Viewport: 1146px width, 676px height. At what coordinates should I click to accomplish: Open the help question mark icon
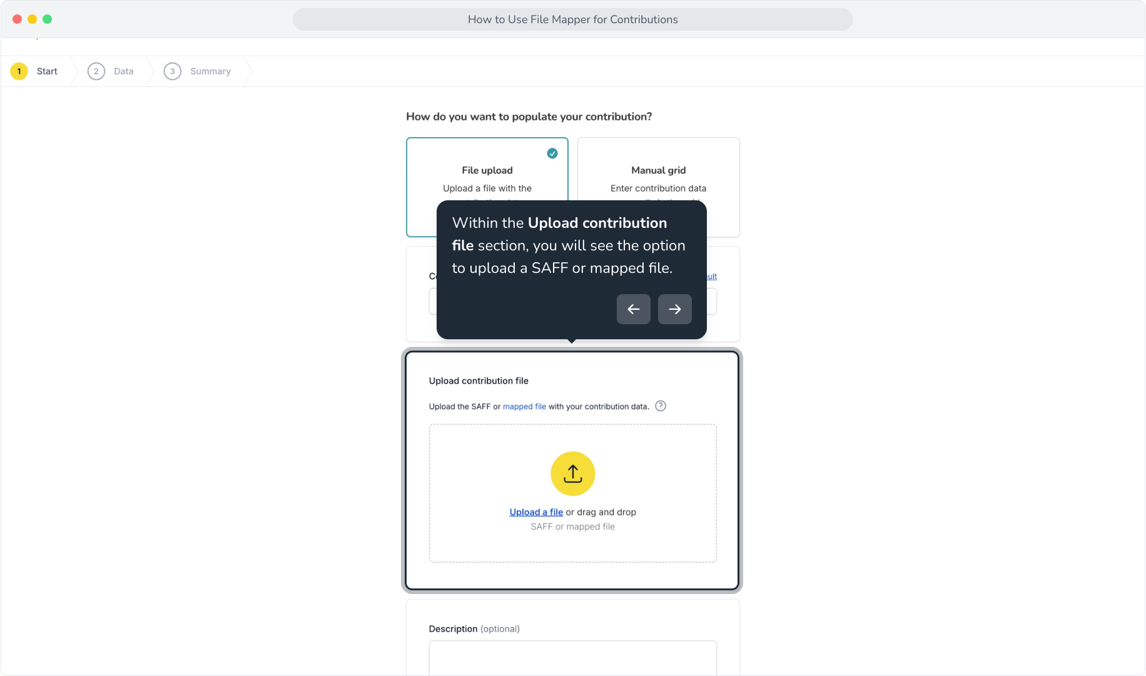(661, 406)
